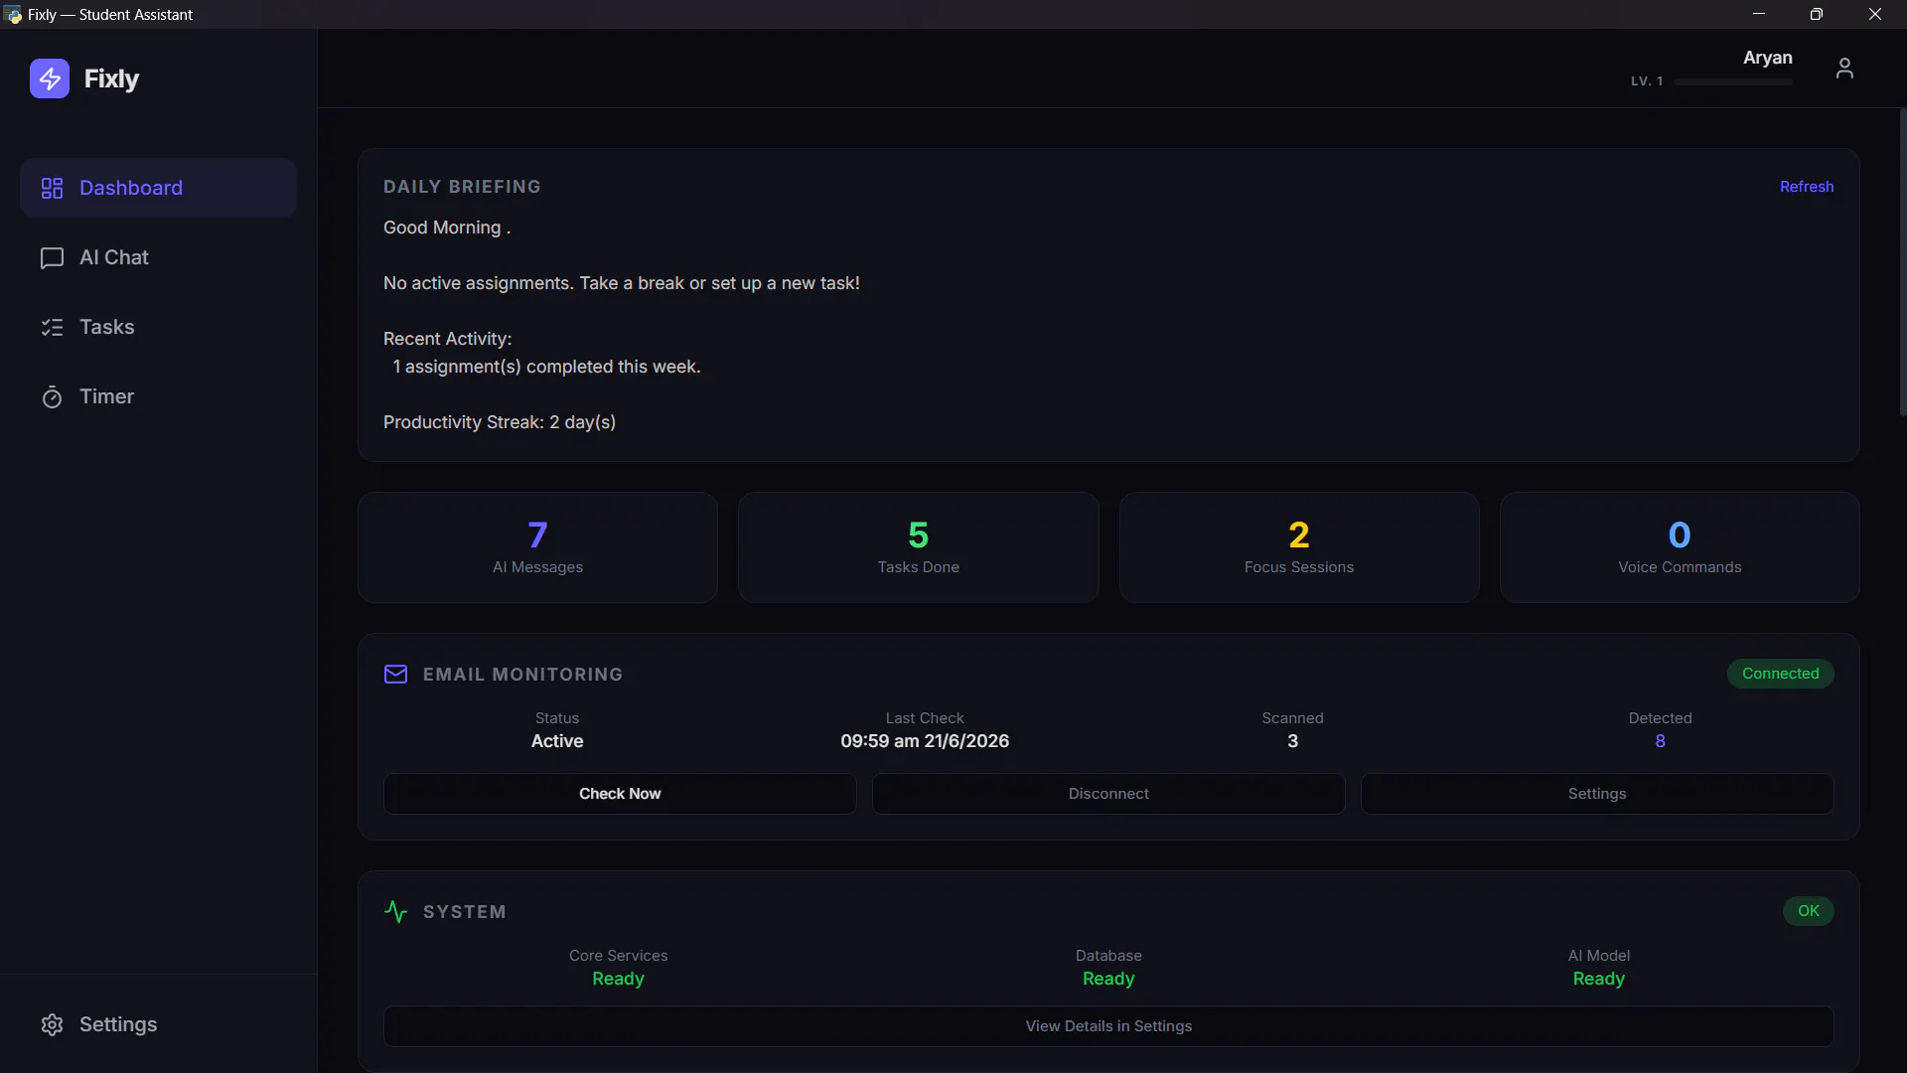Screen dimensions: 1907x1073
Task: Click the app icon in title bar
Action: click(13, 14)
